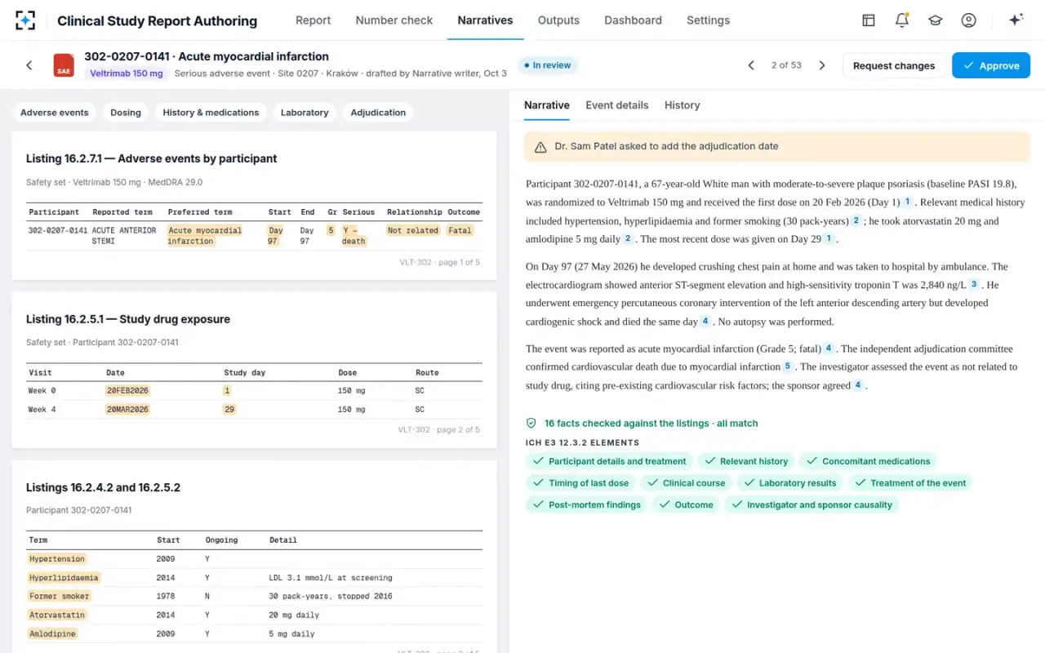Click the app logo icon
1045x653 pixels.
coord(25,20)
